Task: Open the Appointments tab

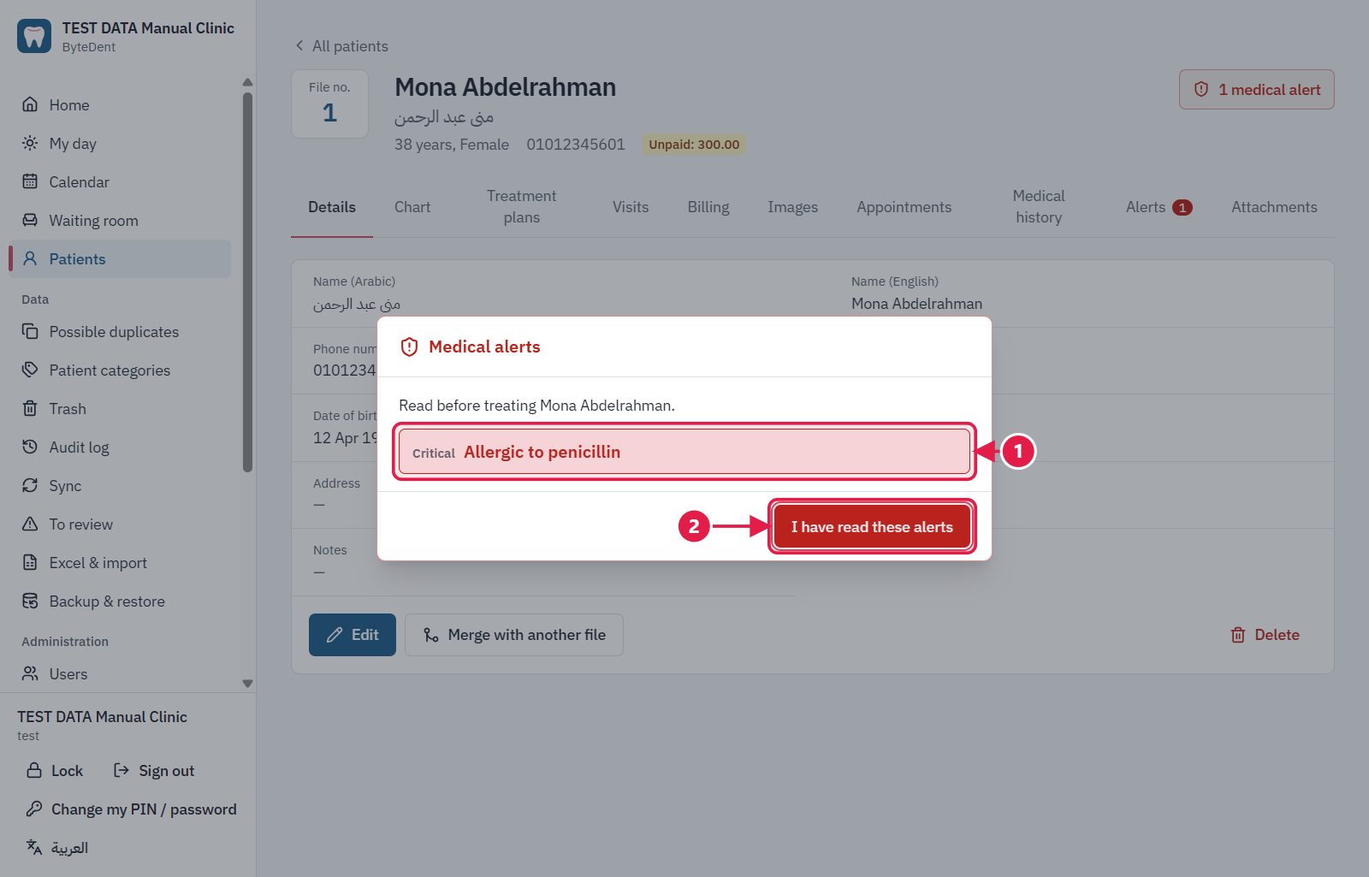Action: (904, 206)
